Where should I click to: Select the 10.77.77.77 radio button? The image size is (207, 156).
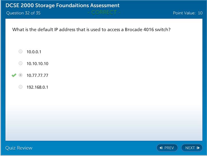tap(20, 75)
